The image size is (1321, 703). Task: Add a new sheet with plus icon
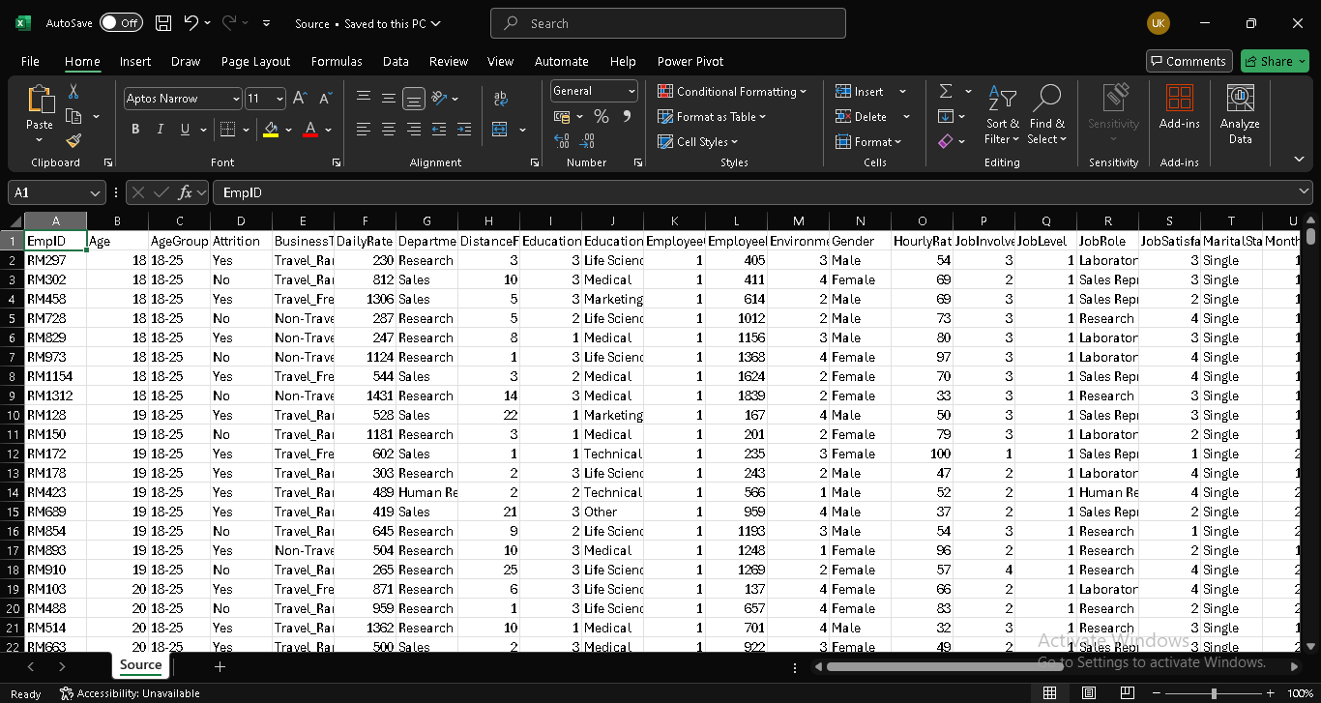[x=220, y=666]
